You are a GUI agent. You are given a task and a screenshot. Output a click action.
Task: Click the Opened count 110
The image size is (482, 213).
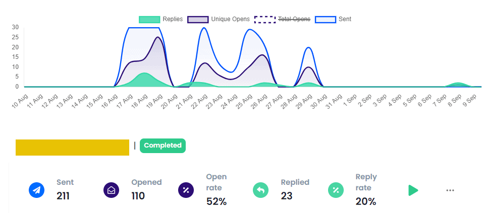point(138,196)
